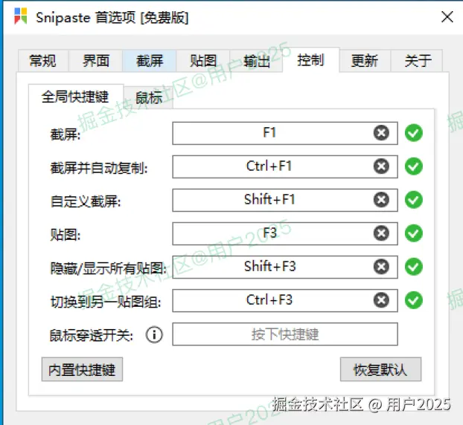This screenshot has height=425, width=463.
Task: Switch to the 截屏 tab
Action: pyautogui.click(x=150, y=61)
